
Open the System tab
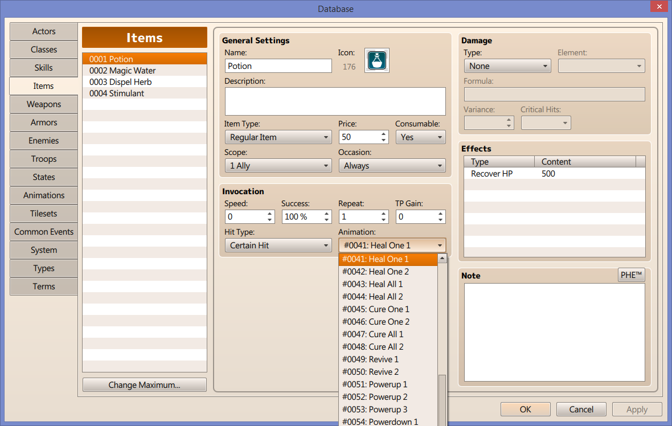[x=44, y=250]
